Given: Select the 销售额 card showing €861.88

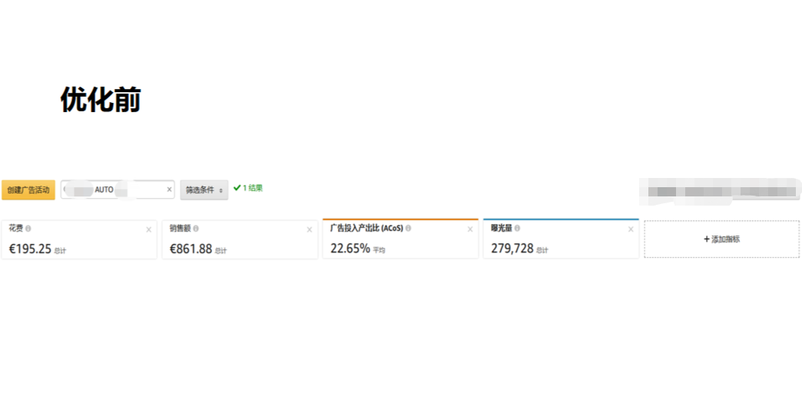Looking at the screenshot, I should point(240,244).
